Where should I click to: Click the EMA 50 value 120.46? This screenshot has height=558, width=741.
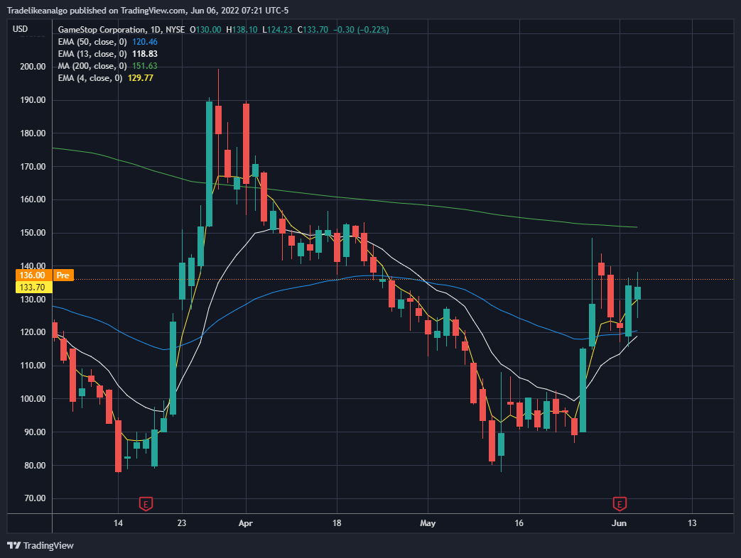point(145,42)
